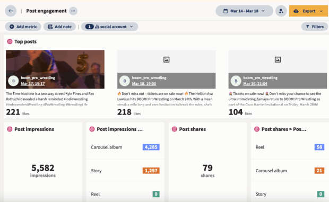Open the three-dot menu beside Post engagement
Viewport: 329px width, 202px height.
coord(73,11)
